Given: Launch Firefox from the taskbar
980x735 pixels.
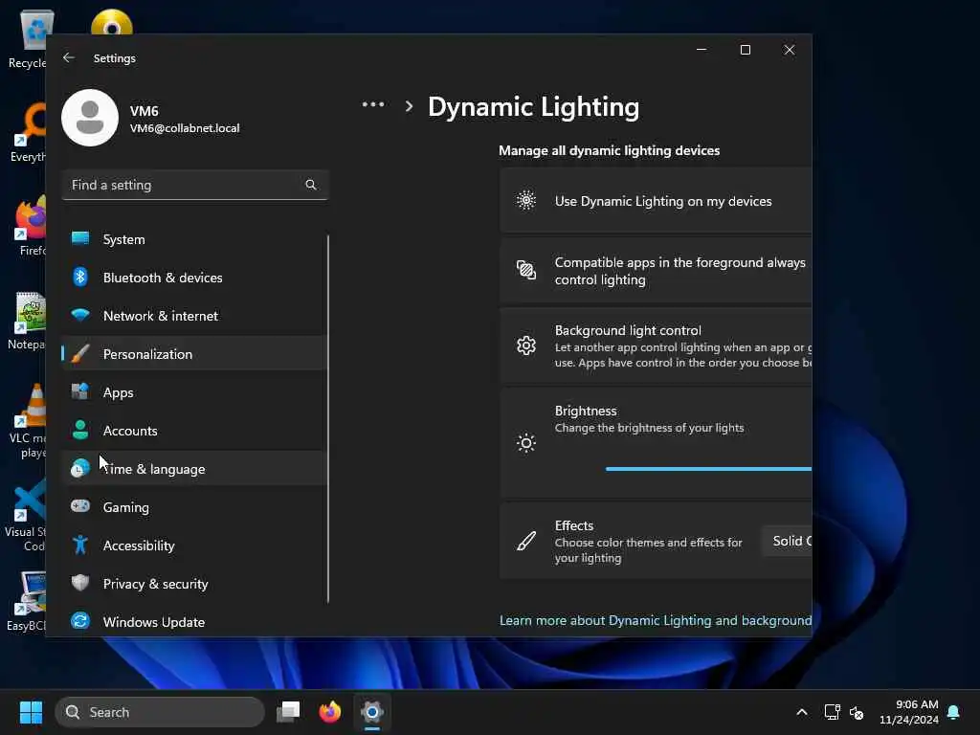Looking at the screenshot, I should pyautogui.click(x=330, y=712).
